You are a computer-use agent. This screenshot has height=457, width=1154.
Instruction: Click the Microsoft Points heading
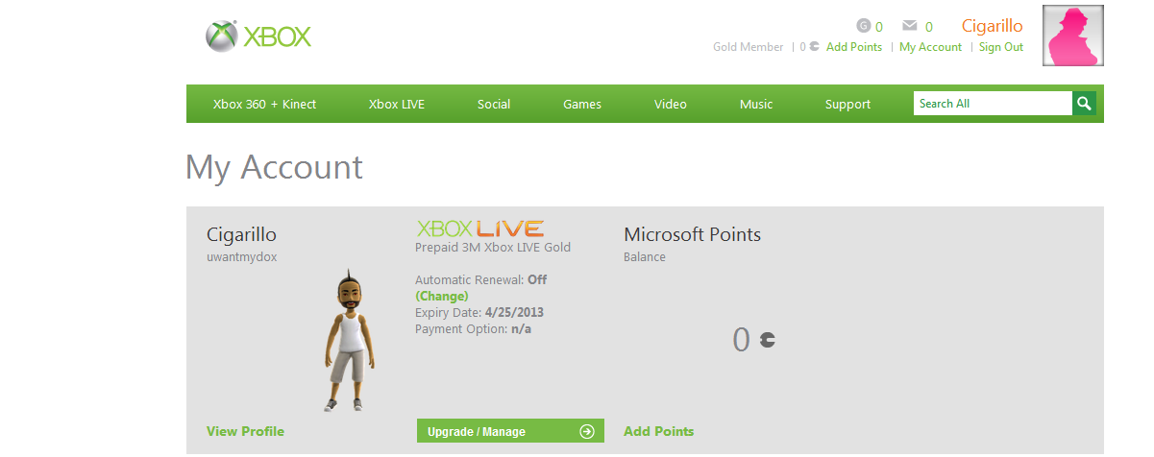(x=692, y=234)
